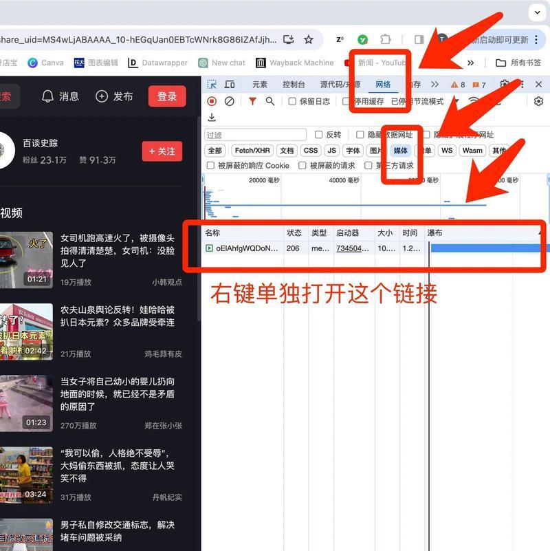
Task: Click in the 过滤 filter input field
Action: [x=255, y=135]
